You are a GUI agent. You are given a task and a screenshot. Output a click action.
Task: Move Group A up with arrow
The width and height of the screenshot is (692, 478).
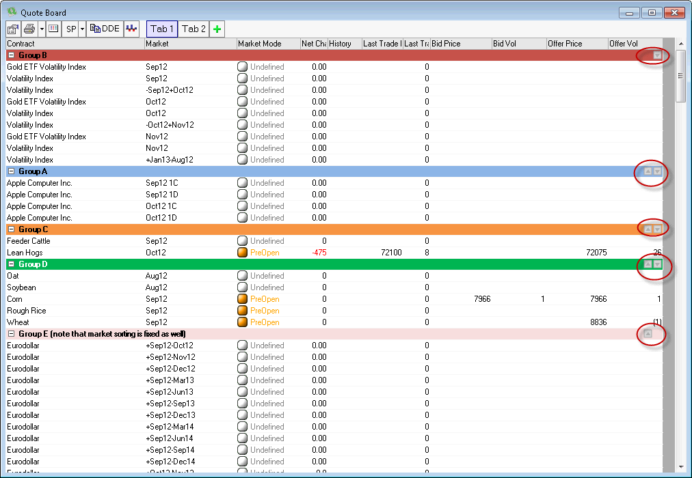[x=648, y=171]
